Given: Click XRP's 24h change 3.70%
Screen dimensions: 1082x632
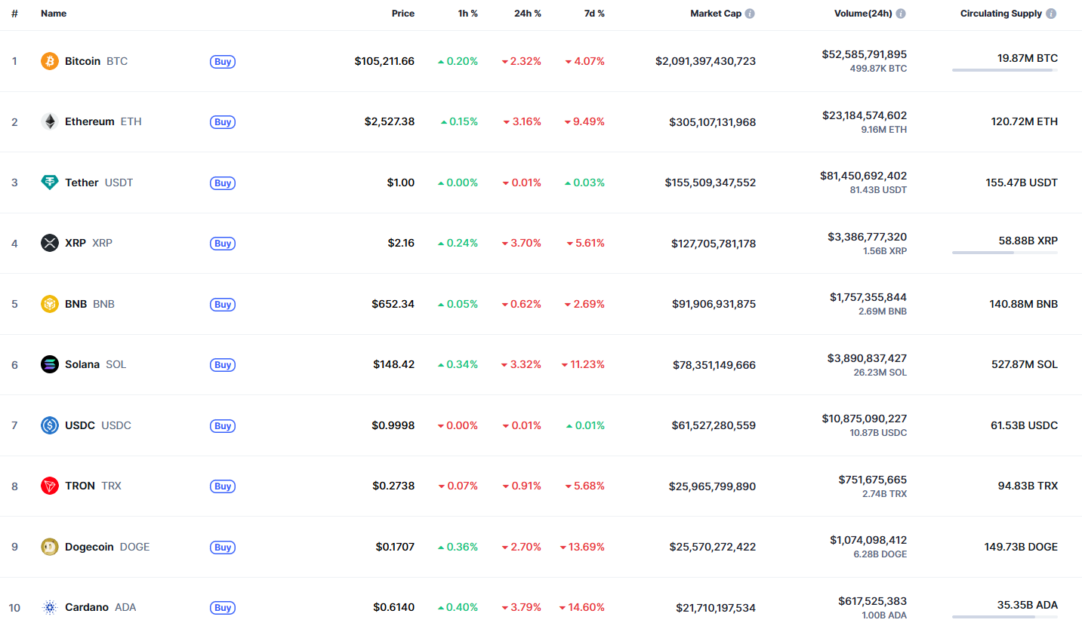Looking at the screenshot, I should 522,243.
